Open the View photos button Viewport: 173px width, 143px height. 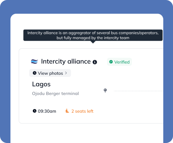coord(50,73)
